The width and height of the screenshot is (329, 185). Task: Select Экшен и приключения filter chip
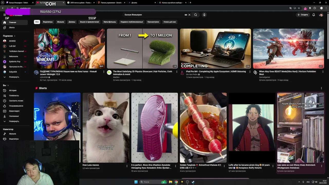pos(89,22)
